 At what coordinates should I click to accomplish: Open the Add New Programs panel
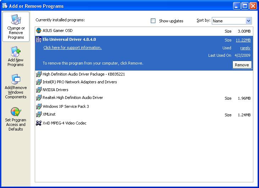[x=16, y=56]
